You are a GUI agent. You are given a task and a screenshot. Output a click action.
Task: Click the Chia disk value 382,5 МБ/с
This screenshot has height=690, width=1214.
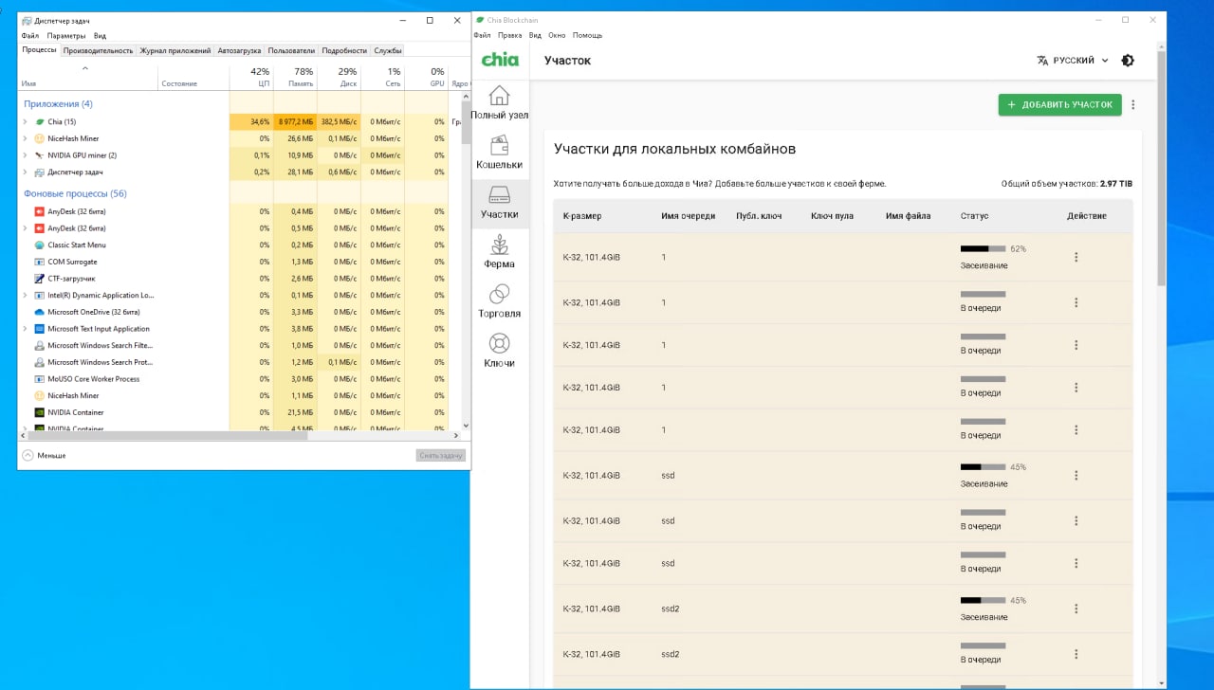339,122
